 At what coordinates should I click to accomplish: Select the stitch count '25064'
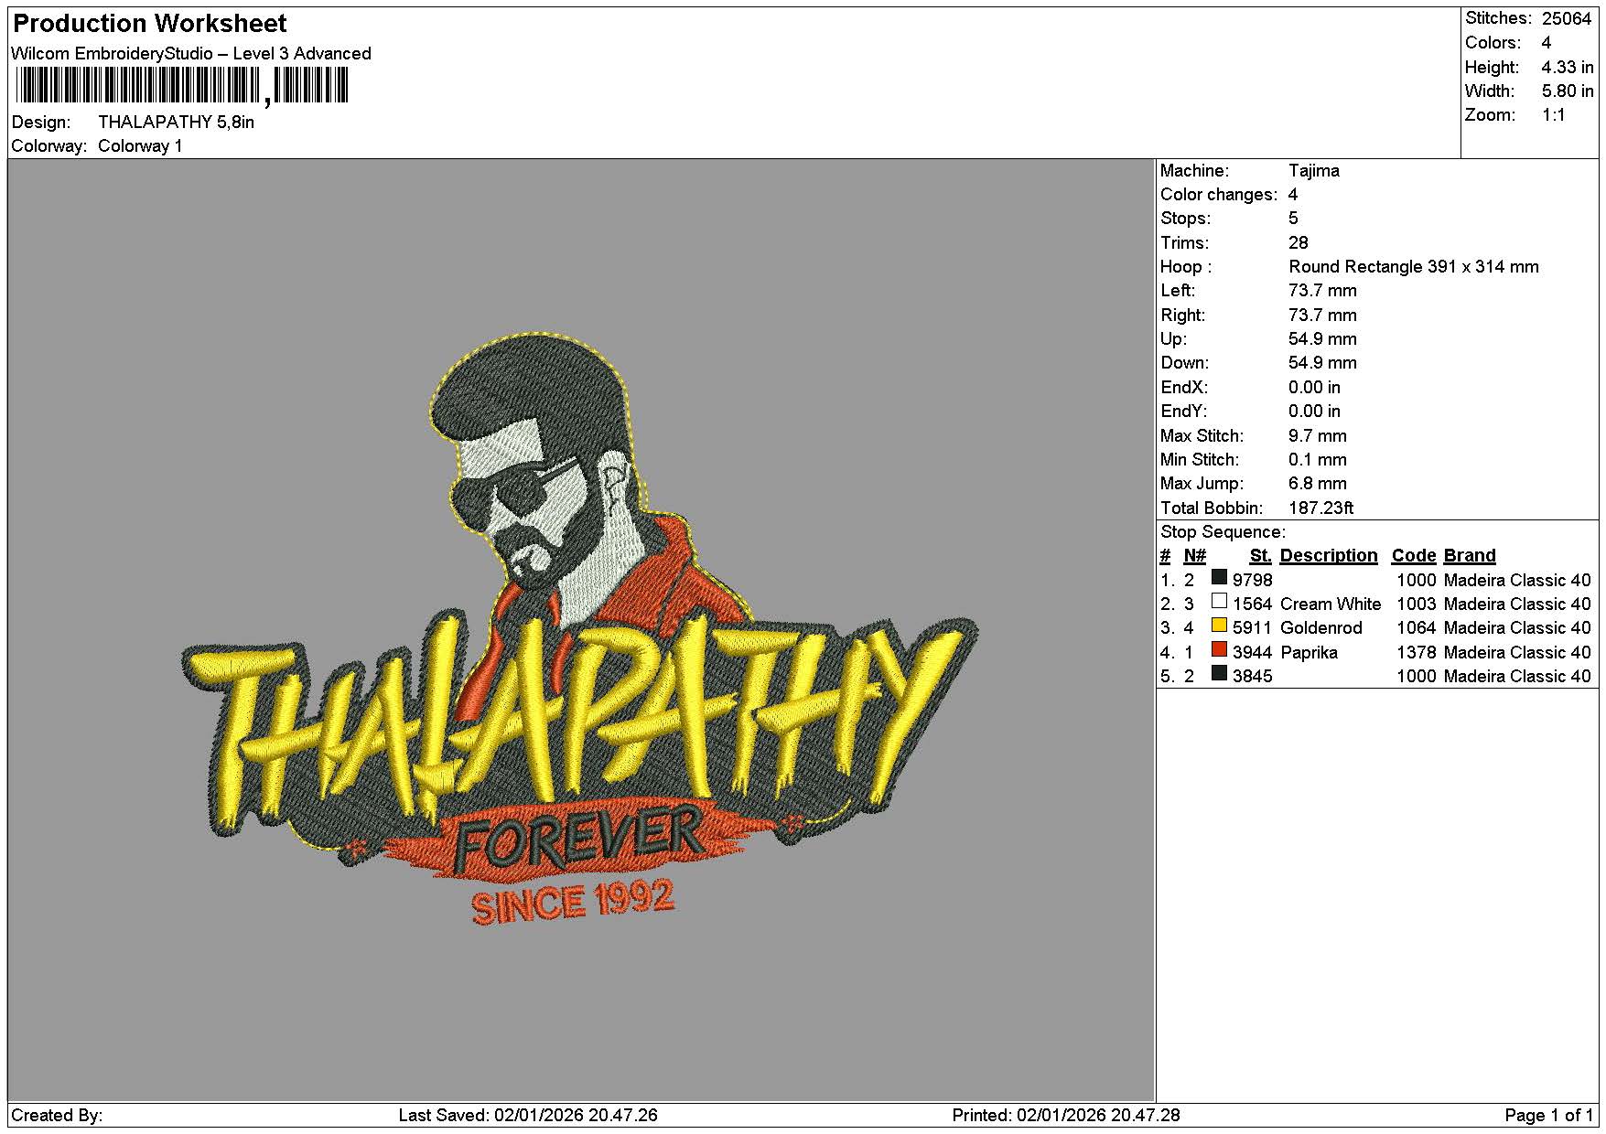tap(1567, 19)
